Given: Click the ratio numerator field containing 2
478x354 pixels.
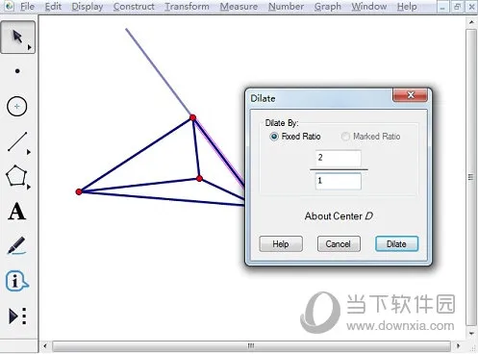Looking at the screenshot, I should tap(339, 158).
